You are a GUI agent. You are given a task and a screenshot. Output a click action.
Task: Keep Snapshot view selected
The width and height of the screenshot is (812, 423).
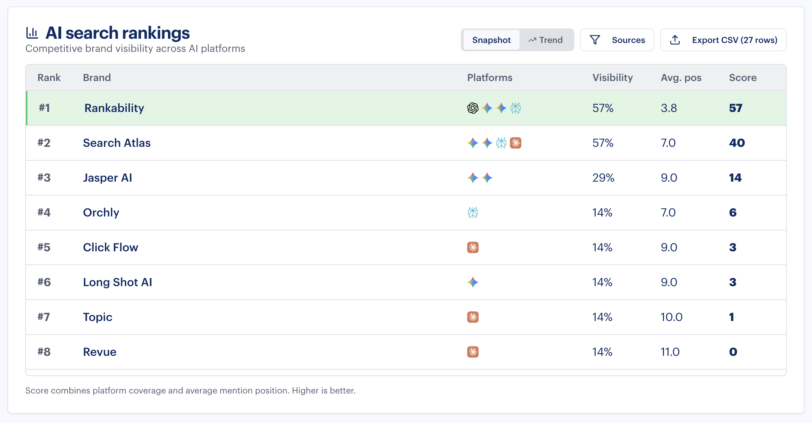(x=491, y=40)
